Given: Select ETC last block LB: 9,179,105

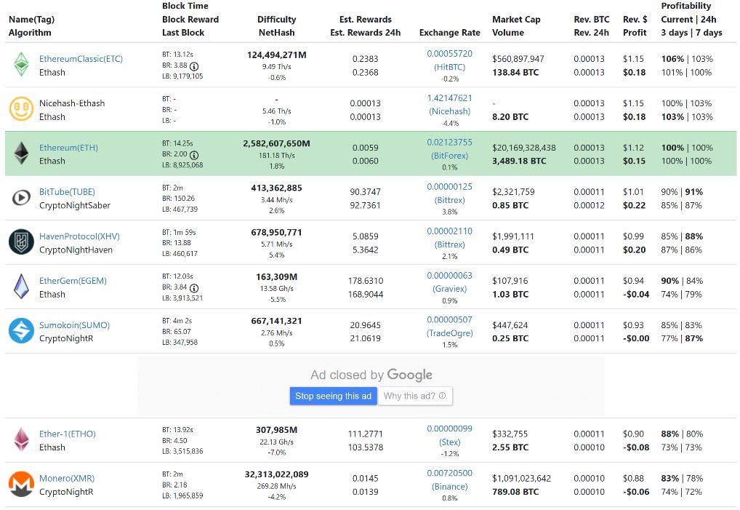Looking at the screenshot, I should pos(182,76).
